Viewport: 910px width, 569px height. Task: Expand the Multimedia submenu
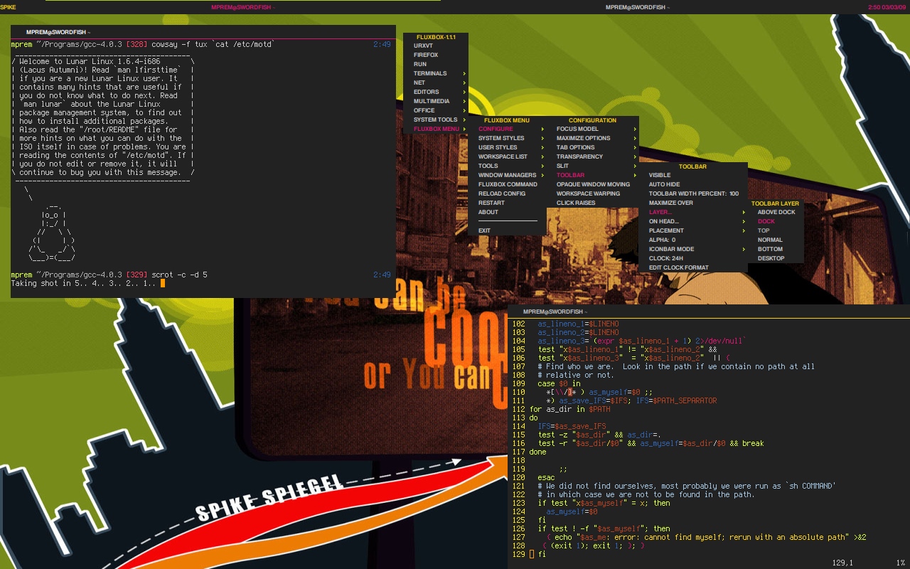pyautogui.click(x=436, y=101)
